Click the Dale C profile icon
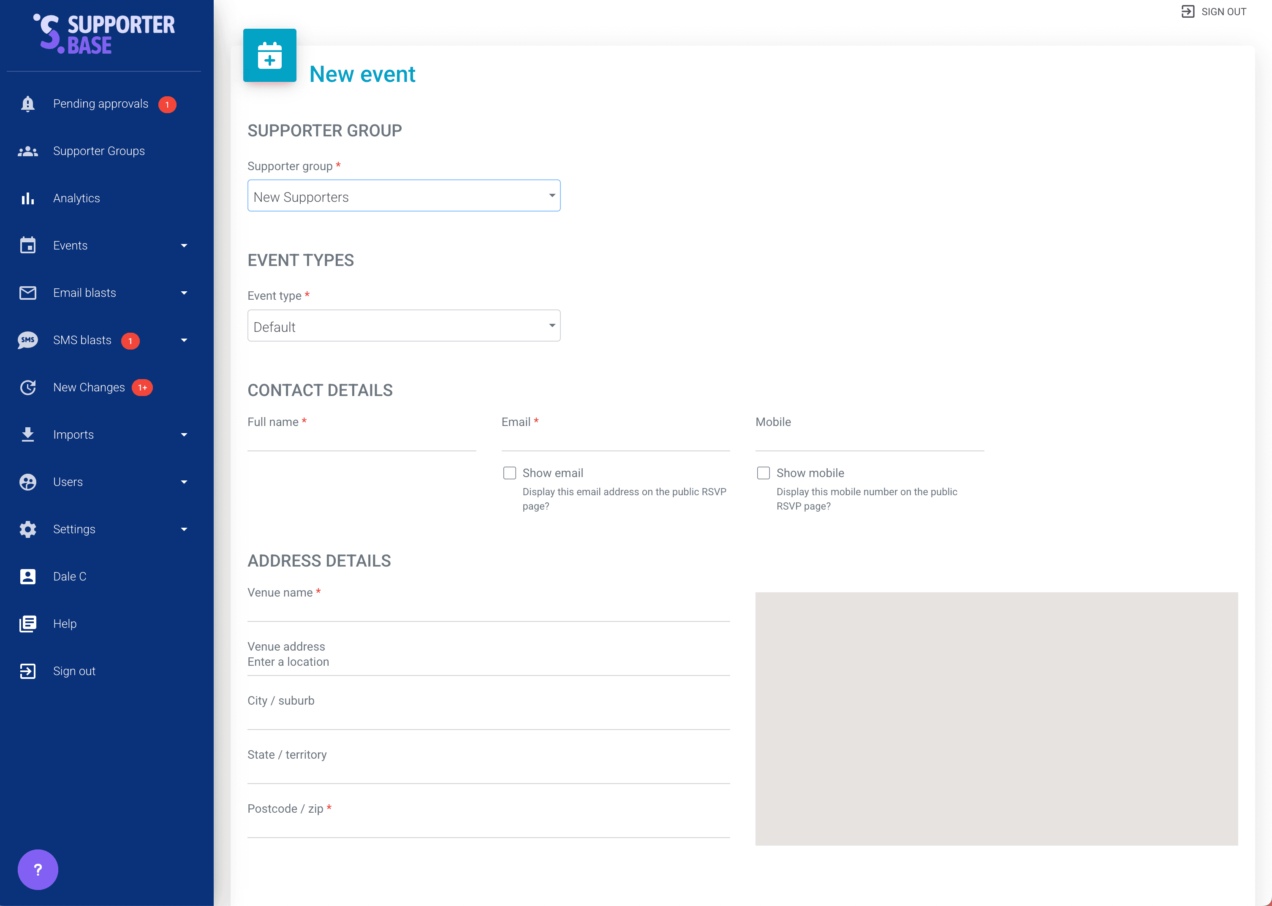Screen dimensions: 1272x906 [27, 576]
